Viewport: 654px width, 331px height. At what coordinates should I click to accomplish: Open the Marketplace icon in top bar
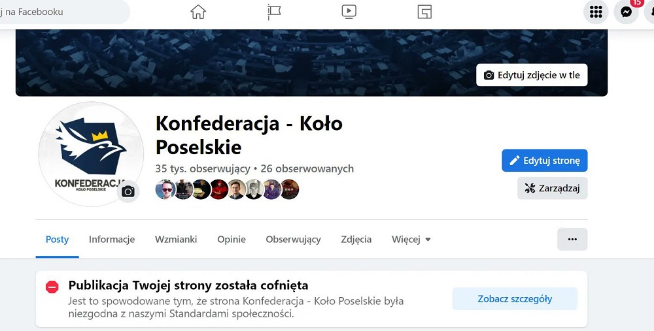pos(424,12)
